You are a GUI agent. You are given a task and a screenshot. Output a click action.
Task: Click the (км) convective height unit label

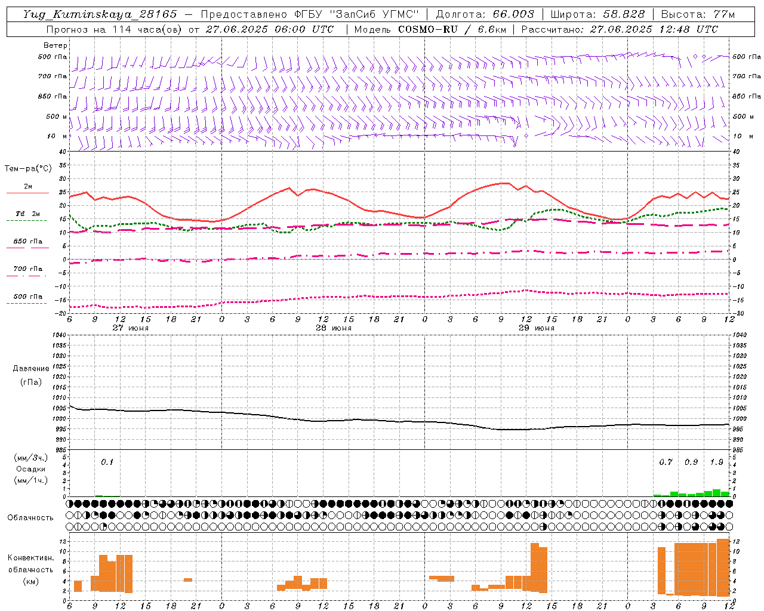pyautogui.click(x=31, y=581)
